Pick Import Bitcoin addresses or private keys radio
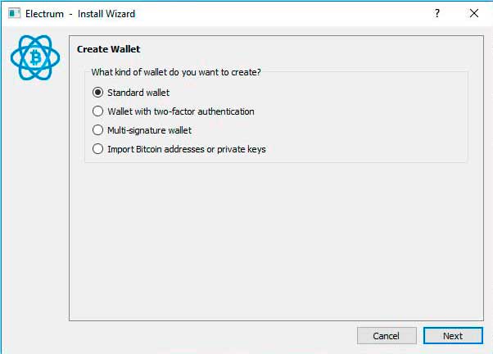This screenshot has height=354, width=493. tap(97, 149)
